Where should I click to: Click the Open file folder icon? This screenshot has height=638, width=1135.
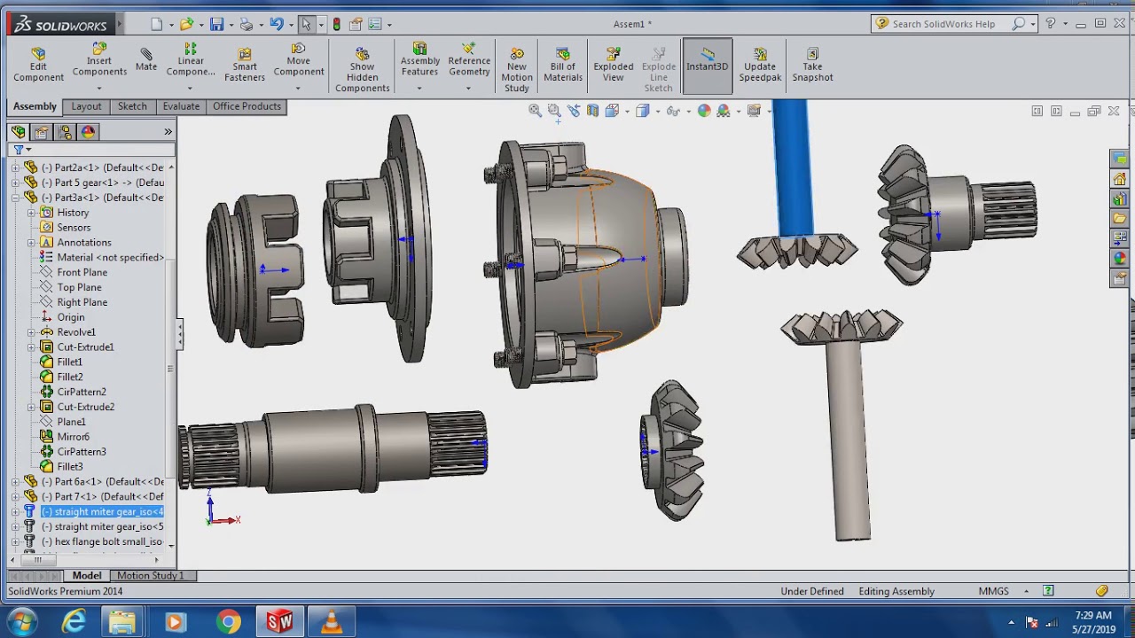tap(186, 24)
